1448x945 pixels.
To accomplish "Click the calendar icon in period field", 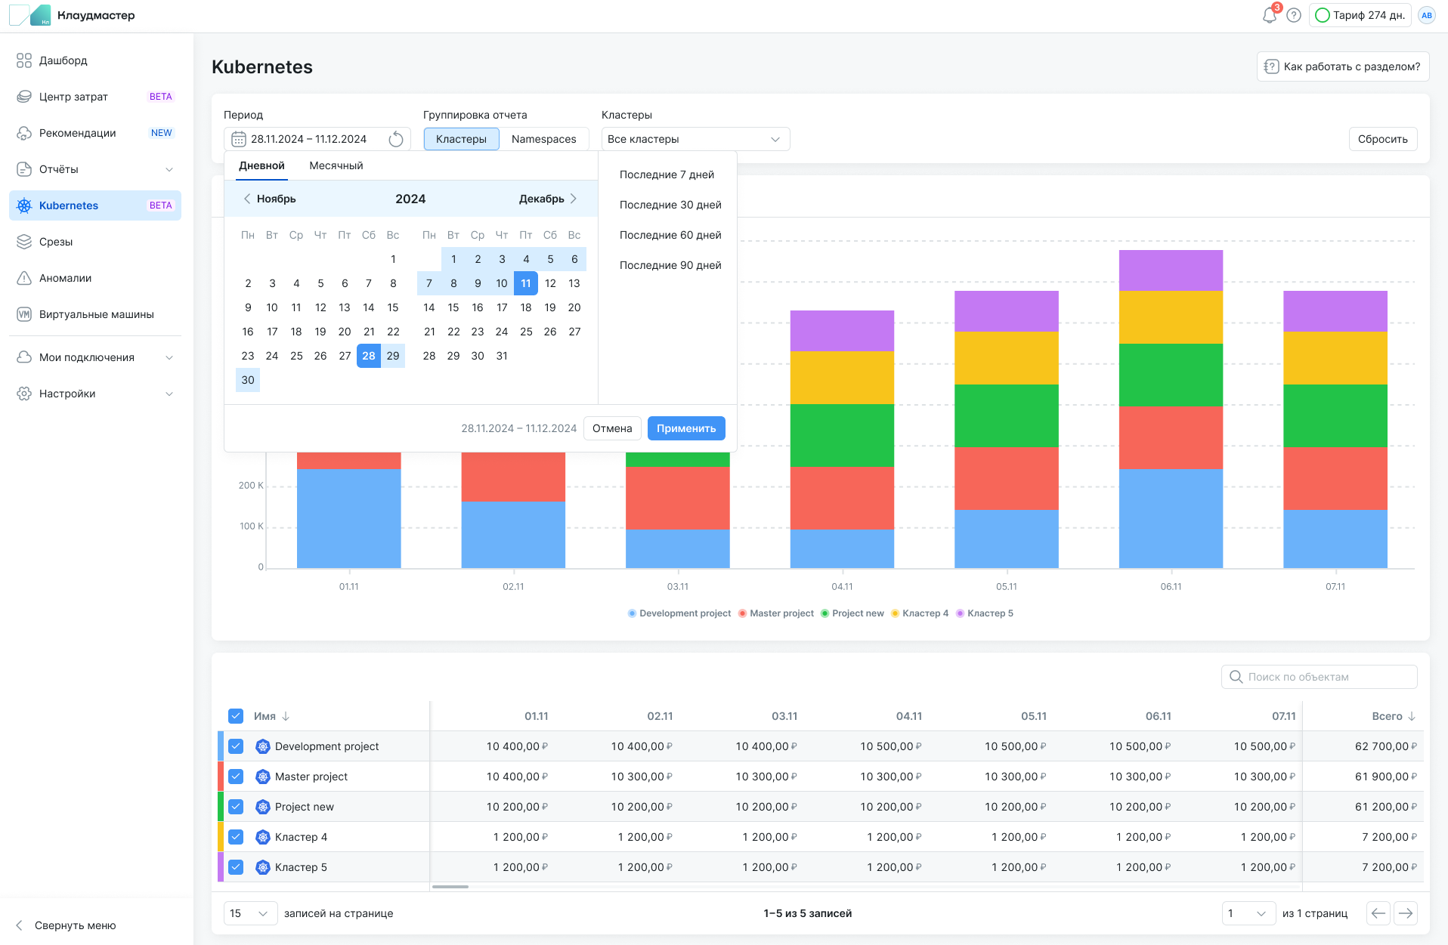I will click(x=239, y=139).
